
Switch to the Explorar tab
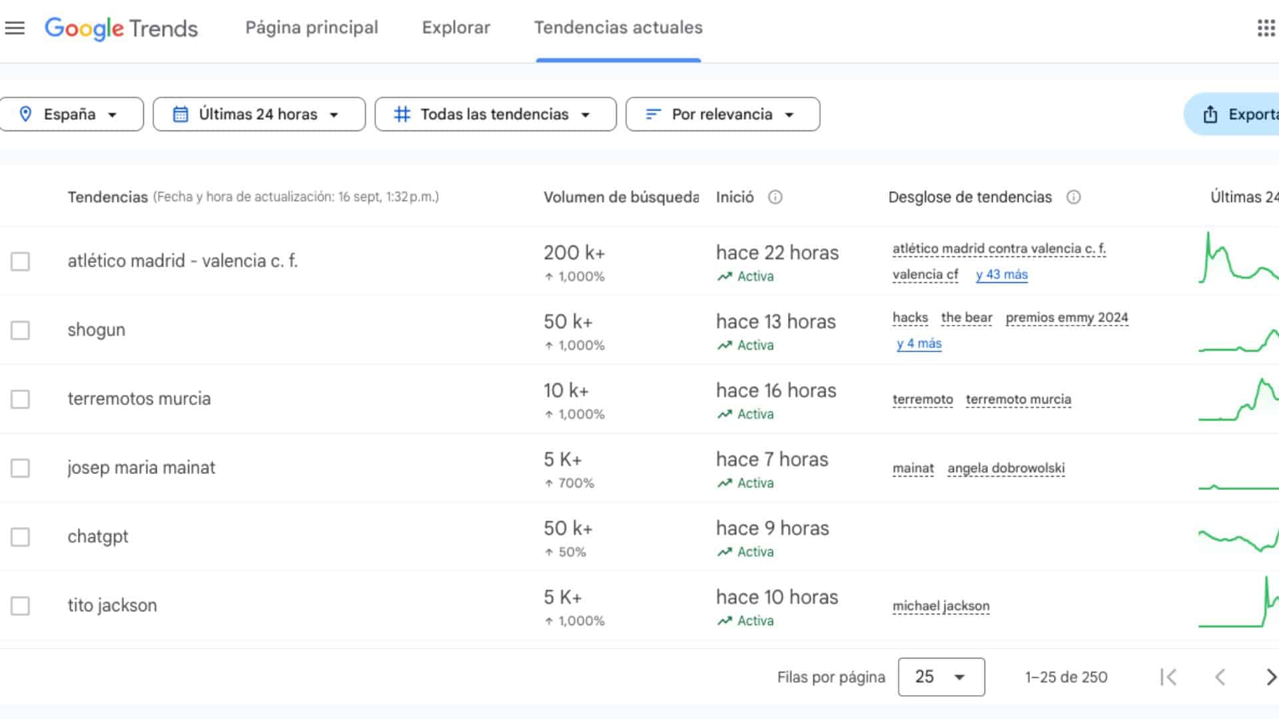[x=456, y=28]
